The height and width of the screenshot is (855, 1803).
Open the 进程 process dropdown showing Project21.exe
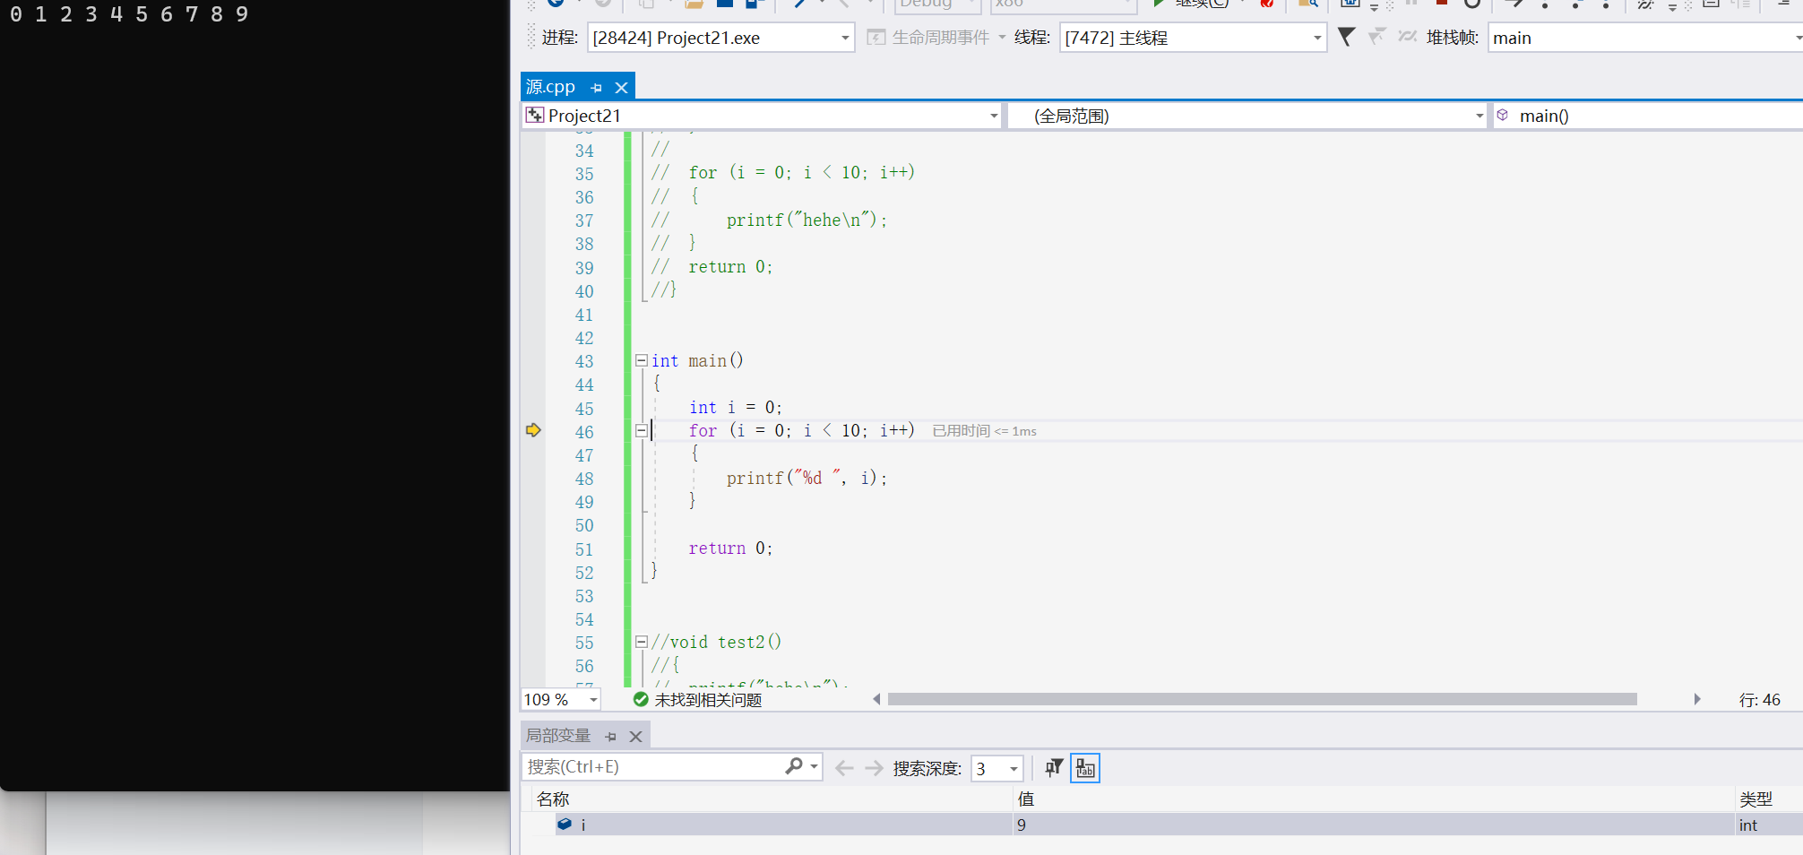click(845, 38)
